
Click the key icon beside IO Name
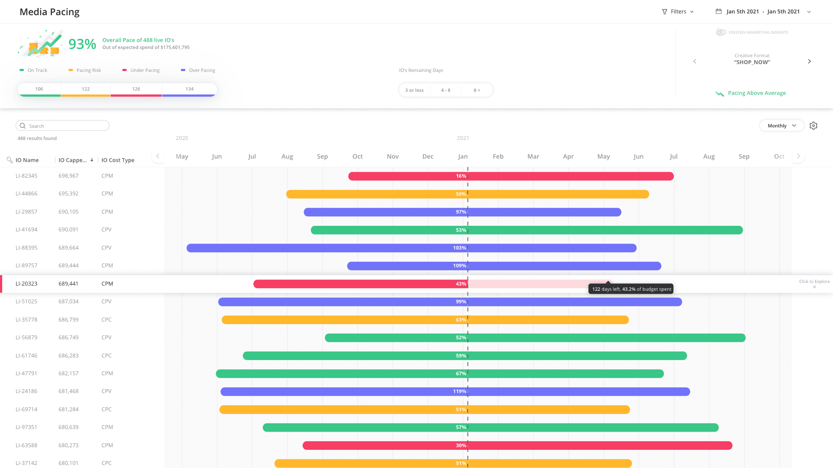point(10,160)
